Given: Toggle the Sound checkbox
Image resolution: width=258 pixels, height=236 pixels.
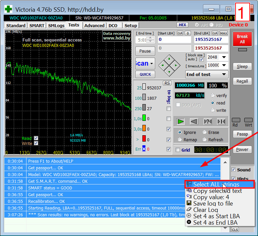Looking at the screenshot, I should pyautogui.click(x=234, y=170).
